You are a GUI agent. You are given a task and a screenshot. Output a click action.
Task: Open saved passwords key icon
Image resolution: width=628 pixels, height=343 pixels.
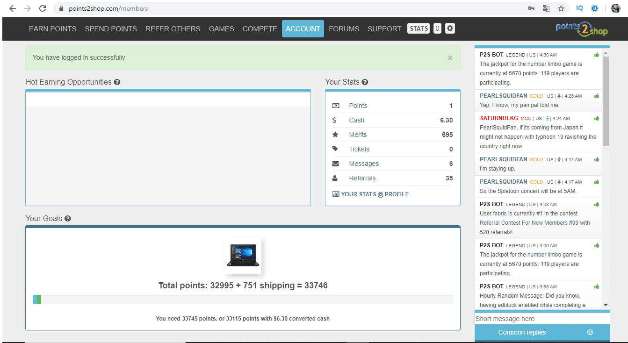[531, 8]
